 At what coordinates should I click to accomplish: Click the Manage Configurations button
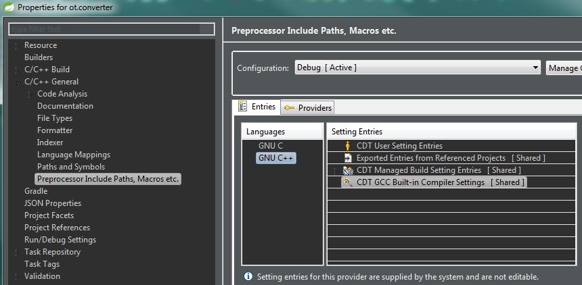coord(563,68)
